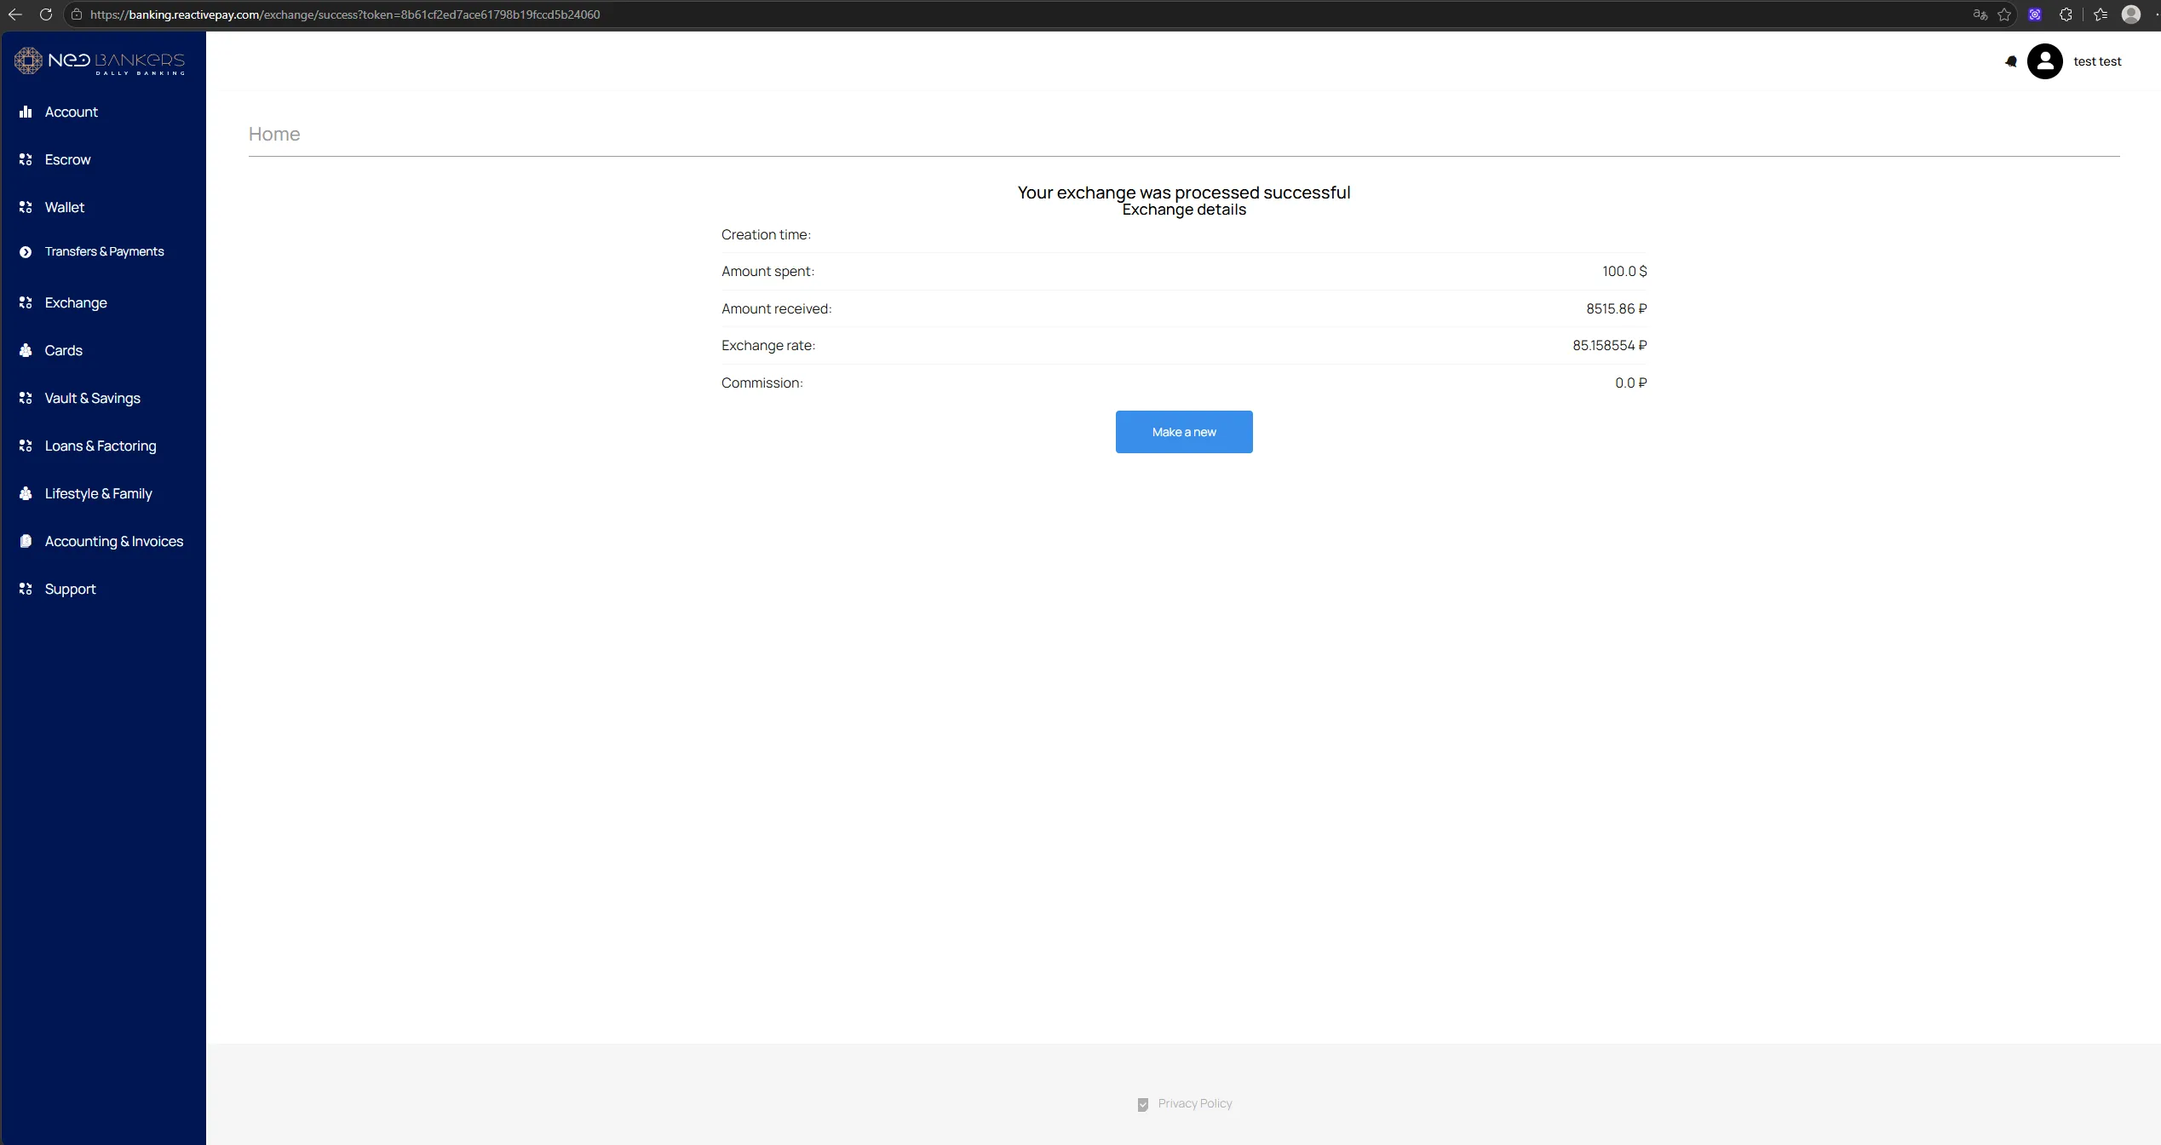Reload the page with refresh icon
This screenshot has height=1145, width=2161.
[x=46, y=14]
